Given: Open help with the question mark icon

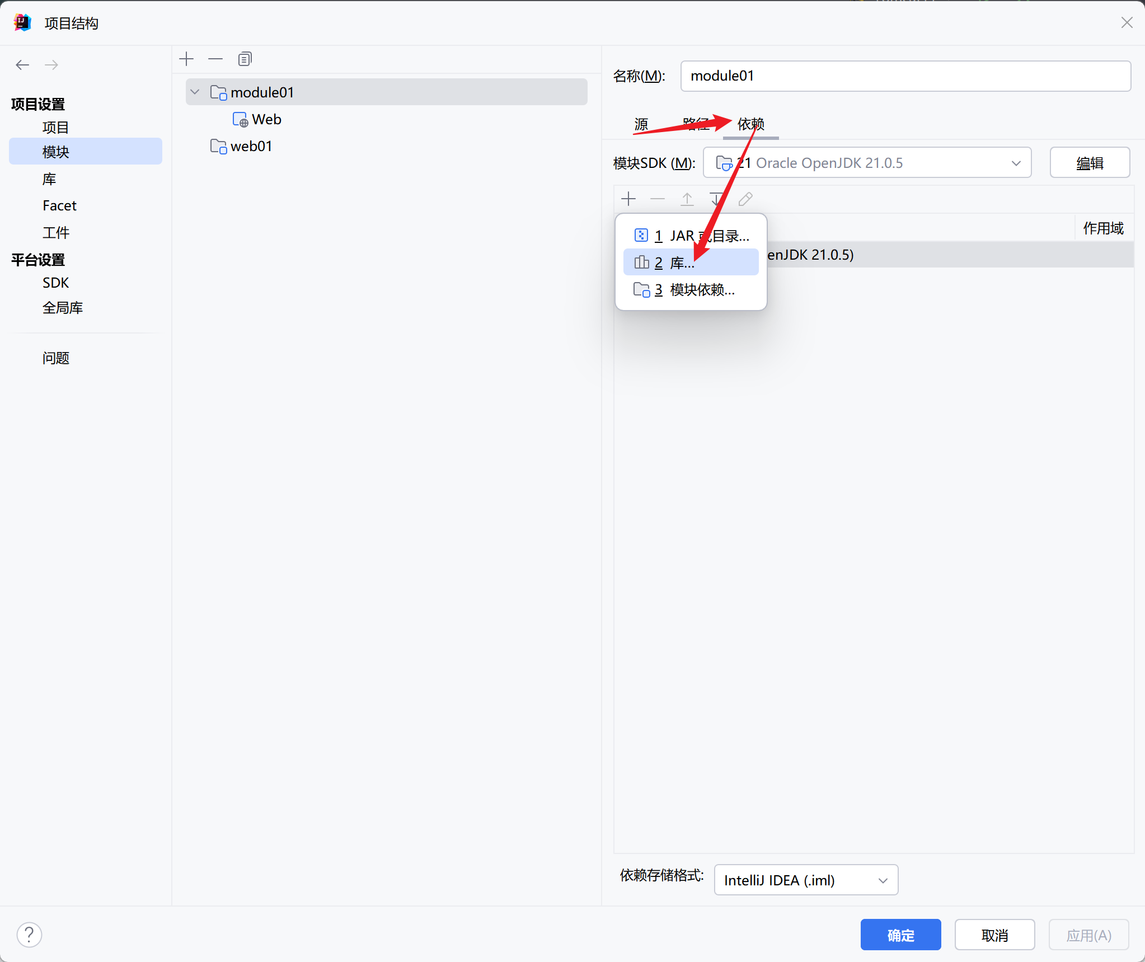Looking at the screenshot, I should click(x=29, y=935).
